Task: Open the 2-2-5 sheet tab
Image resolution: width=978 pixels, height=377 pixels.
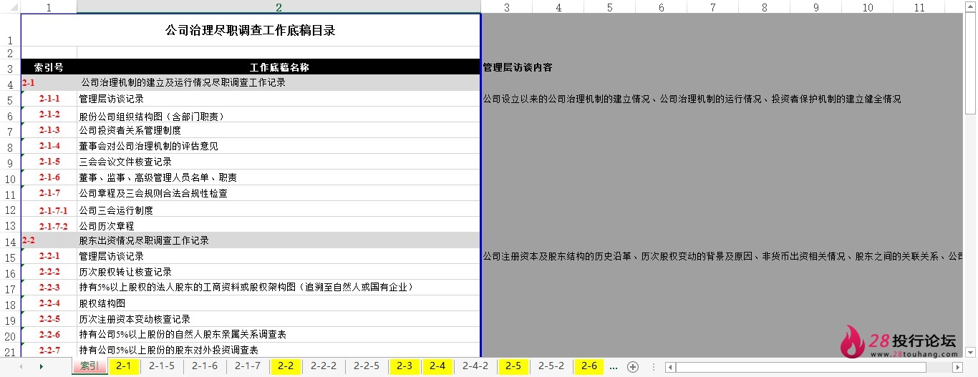Action: (367, 366)
